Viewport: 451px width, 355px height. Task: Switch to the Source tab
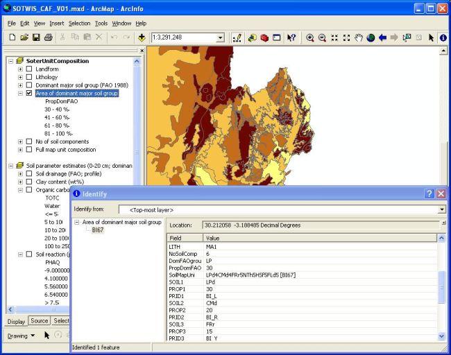pyautogui.click(x=40, y=321)
